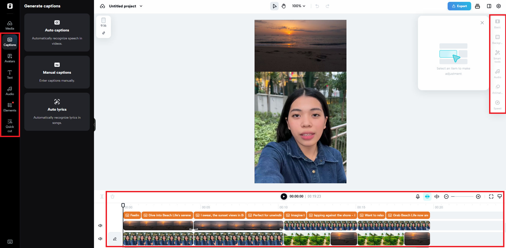Open Smart tools in the right panel
The height and width of the screenshot is (248, 506).
point(497,56)
